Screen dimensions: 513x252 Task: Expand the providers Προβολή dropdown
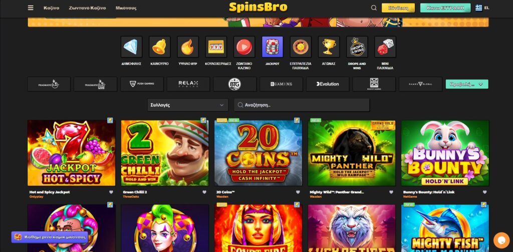(467, 84)
